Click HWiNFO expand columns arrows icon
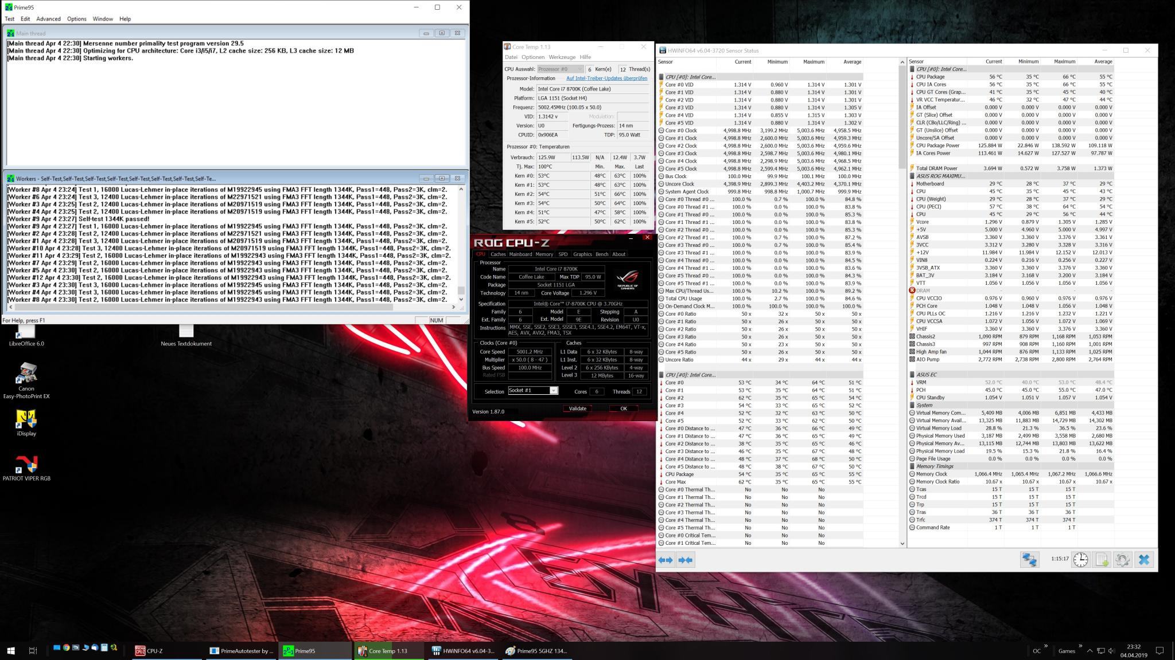The image size is (1175, 660). coord(666,560)
